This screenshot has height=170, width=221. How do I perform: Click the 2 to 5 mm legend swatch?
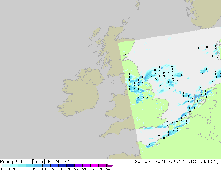pyautogui.click(x=30, y=165)
